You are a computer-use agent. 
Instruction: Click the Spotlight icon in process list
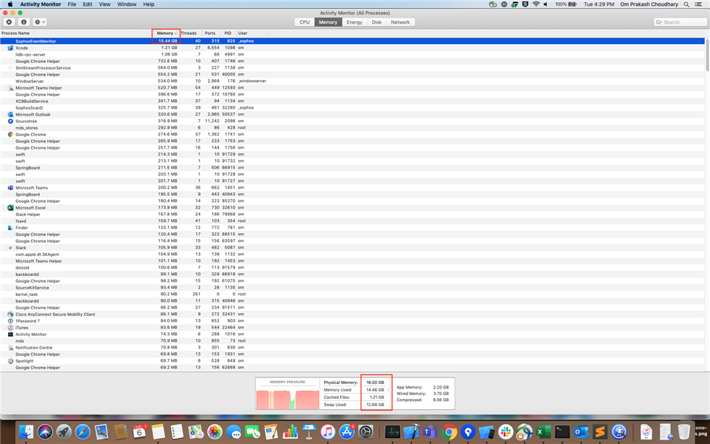10,360
